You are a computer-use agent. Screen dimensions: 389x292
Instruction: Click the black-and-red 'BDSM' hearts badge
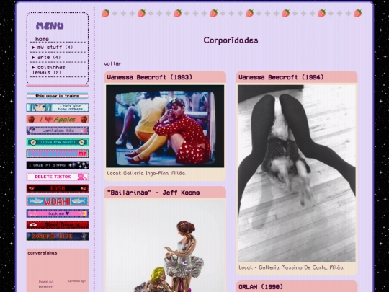pyautogui.click(x=58, y=188)
